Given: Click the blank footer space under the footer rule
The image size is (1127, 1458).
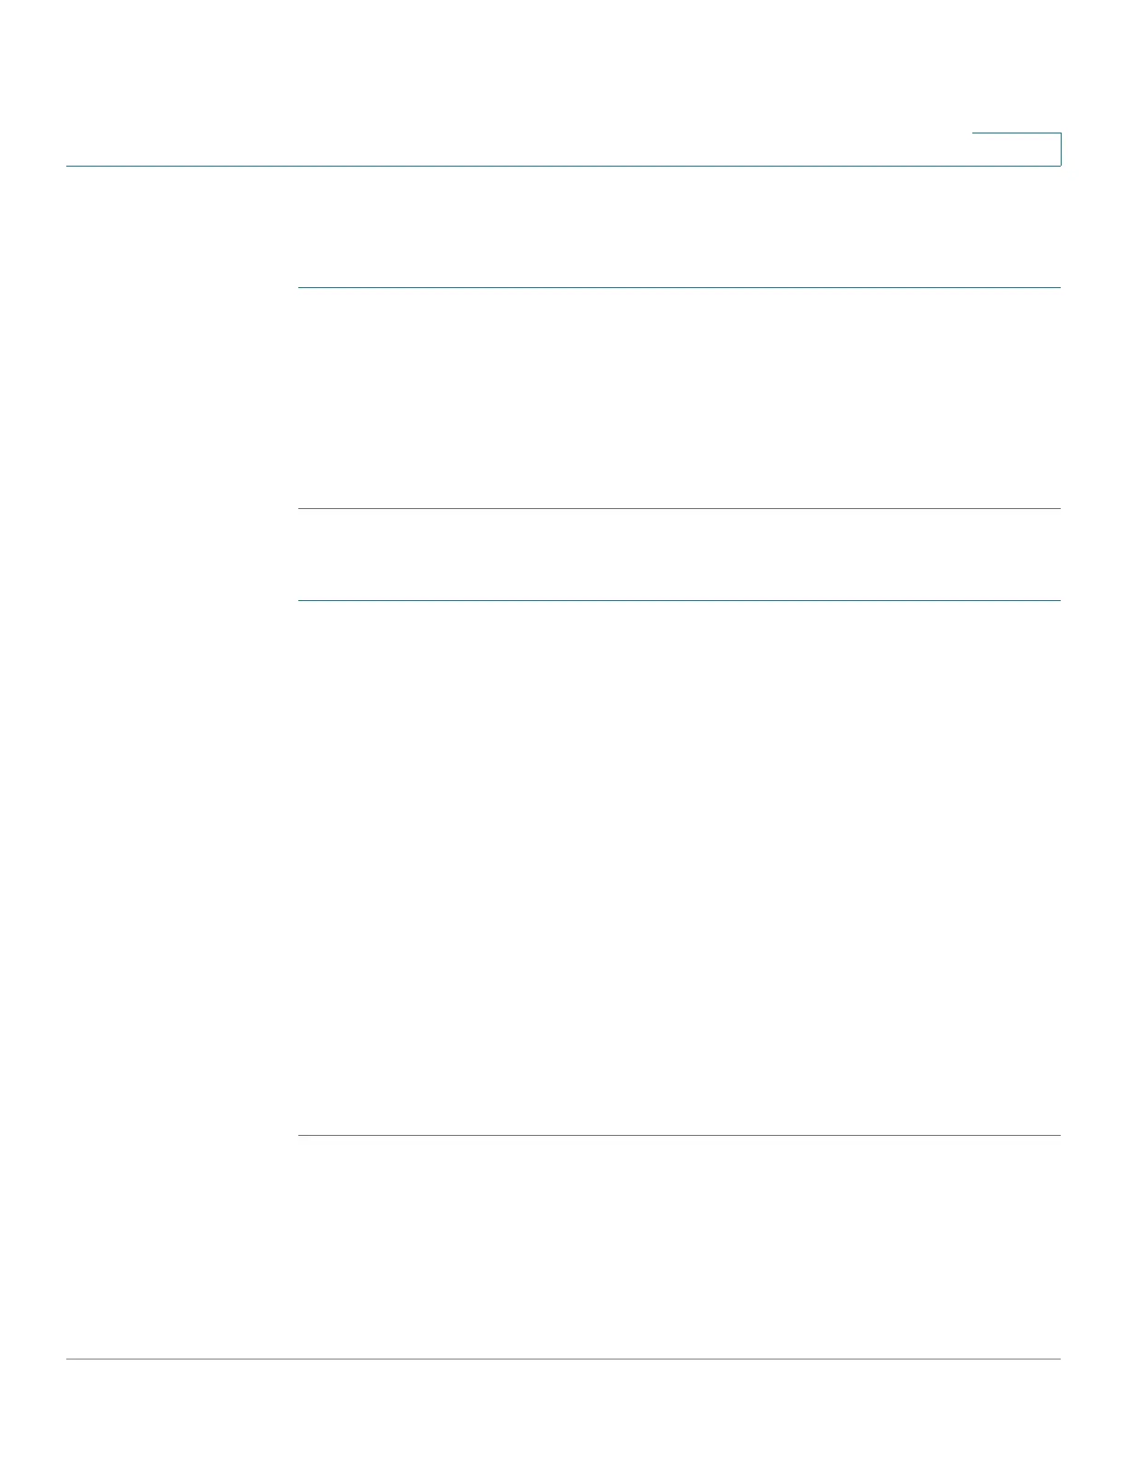Looking at the screenshot, I should point(563,1408).
